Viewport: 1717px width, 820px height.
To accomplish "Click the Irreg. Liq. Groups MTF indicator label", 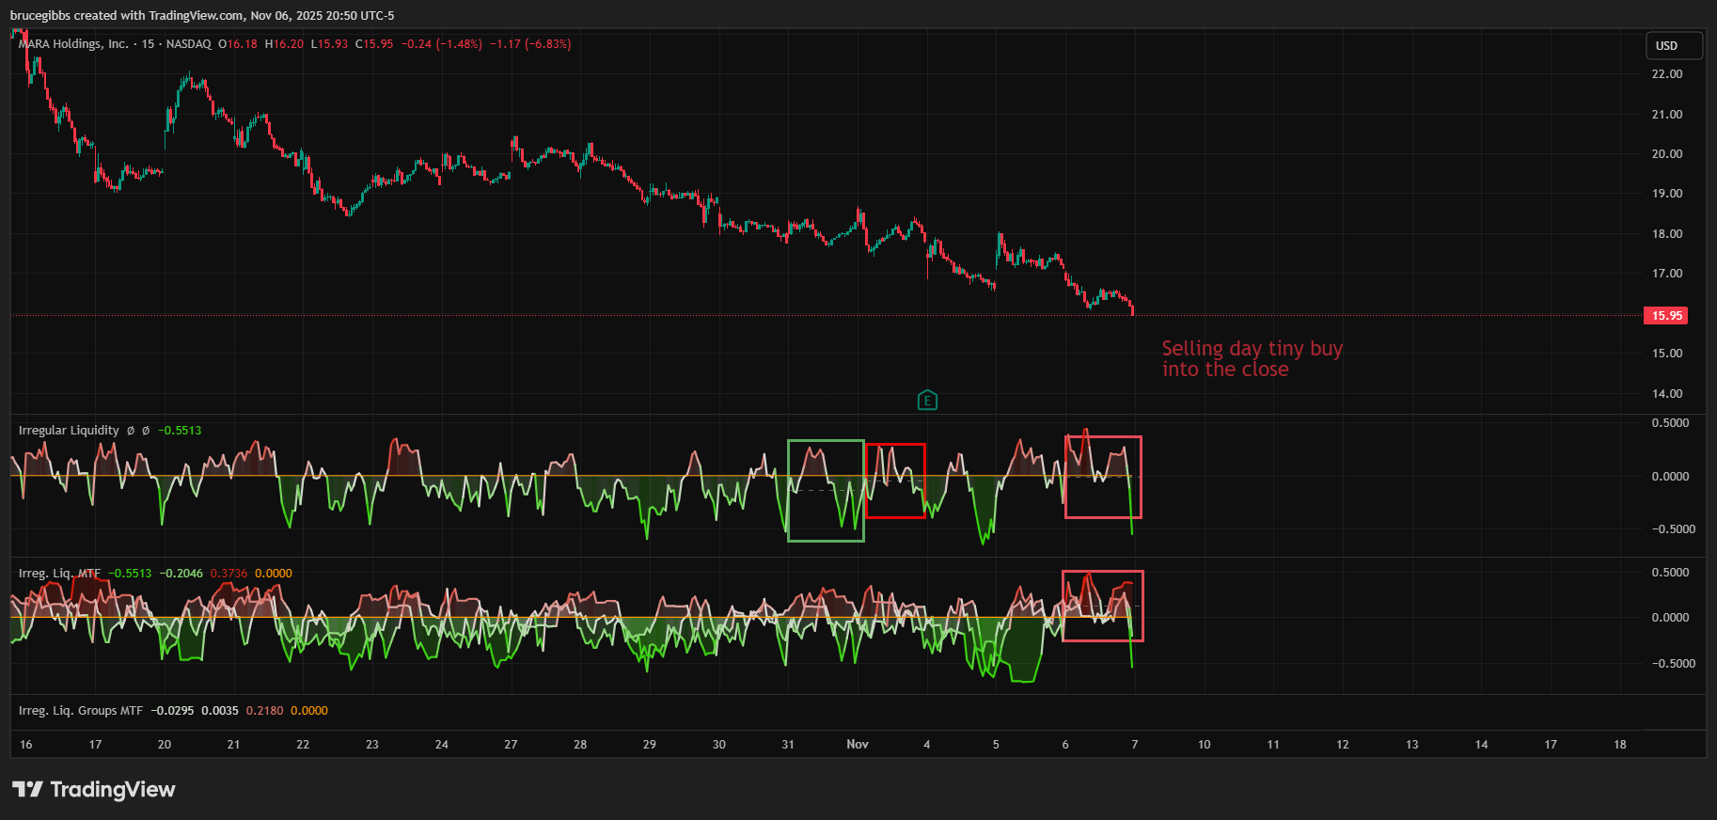I will click(x=81, y=711).
